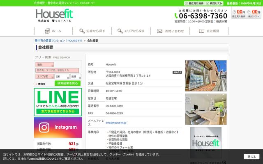Open storefront exterior photo

206,76
